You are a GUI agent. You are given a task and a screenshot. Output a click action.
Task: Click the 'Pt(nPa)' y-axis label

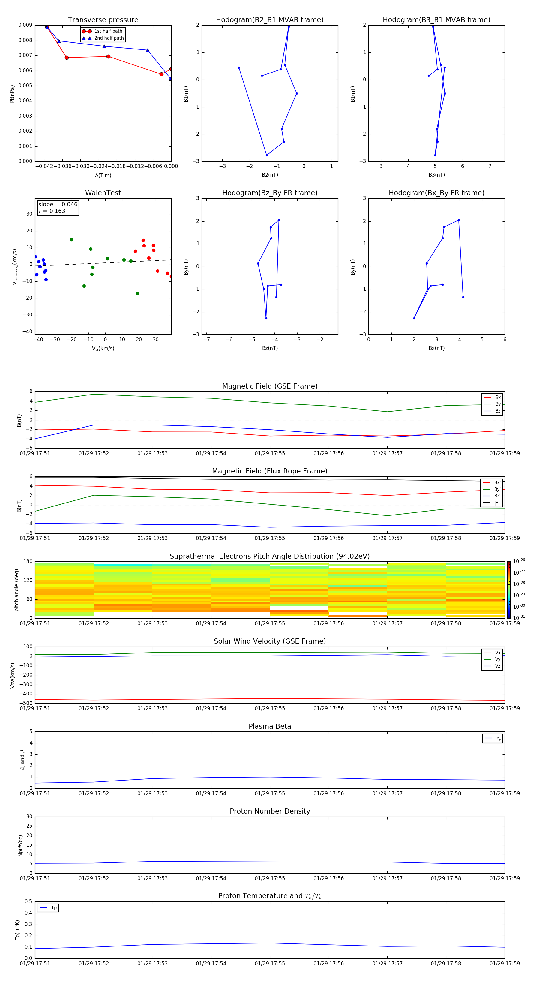pos(12,93)
